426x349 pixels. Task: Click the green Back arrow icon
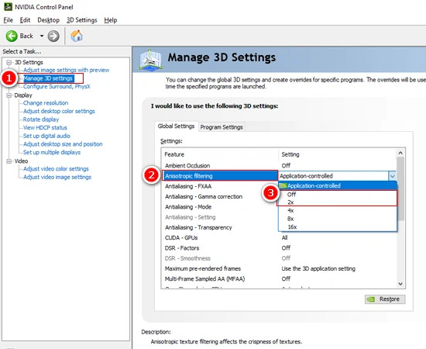[x=12, y=36]
